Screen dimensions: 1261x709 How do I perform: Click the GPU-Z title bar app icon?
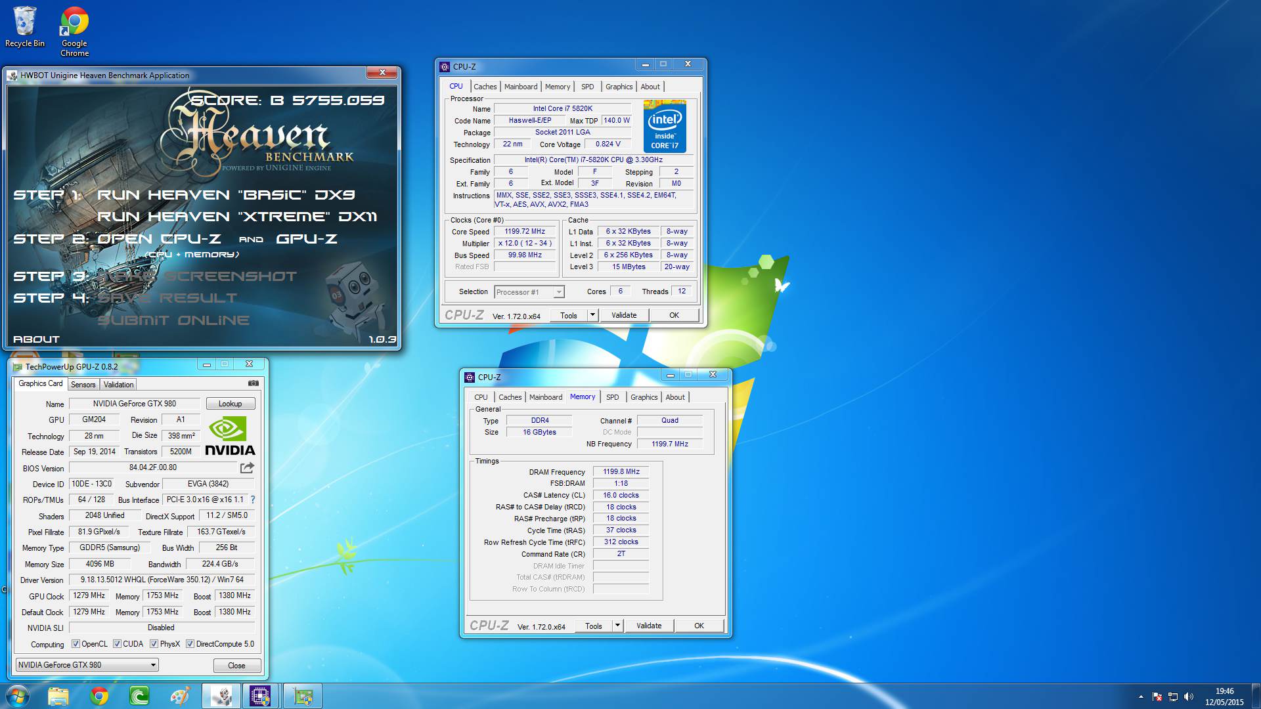coord(18,367)
